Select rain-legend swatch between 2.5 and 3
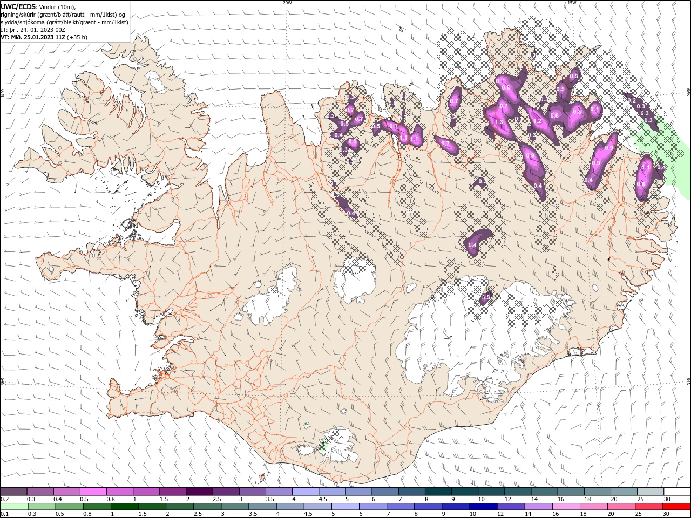 pos(207,507)
